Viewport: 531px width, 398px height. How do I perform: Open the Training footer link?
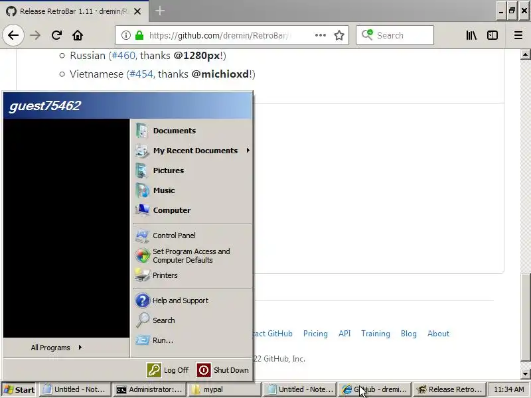[375, 334]
